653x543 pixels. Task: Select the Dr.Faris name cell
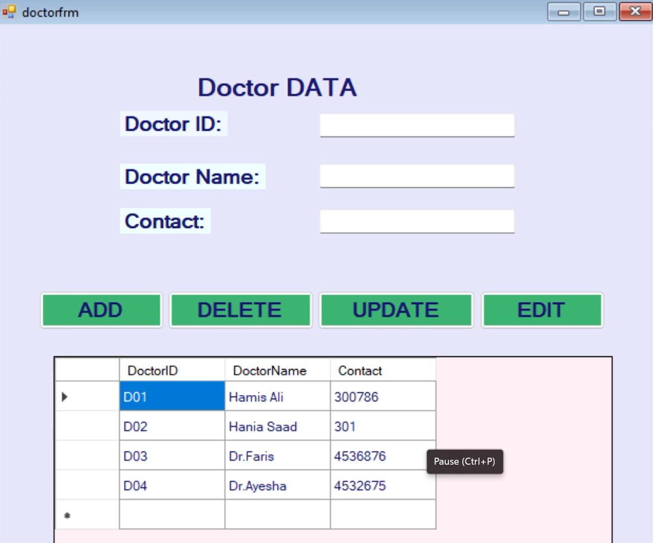(278, 456)
